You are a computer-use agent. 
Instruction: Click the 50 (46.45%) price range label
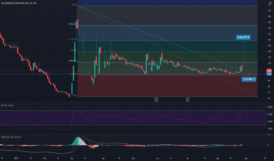[243, 37]
